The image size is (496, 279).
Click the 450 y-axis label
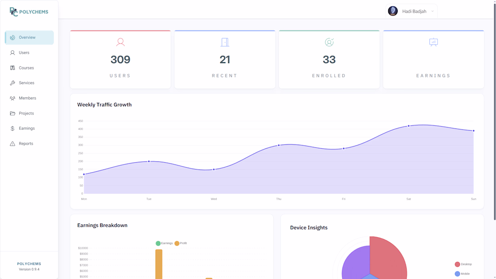coord(80,121)
